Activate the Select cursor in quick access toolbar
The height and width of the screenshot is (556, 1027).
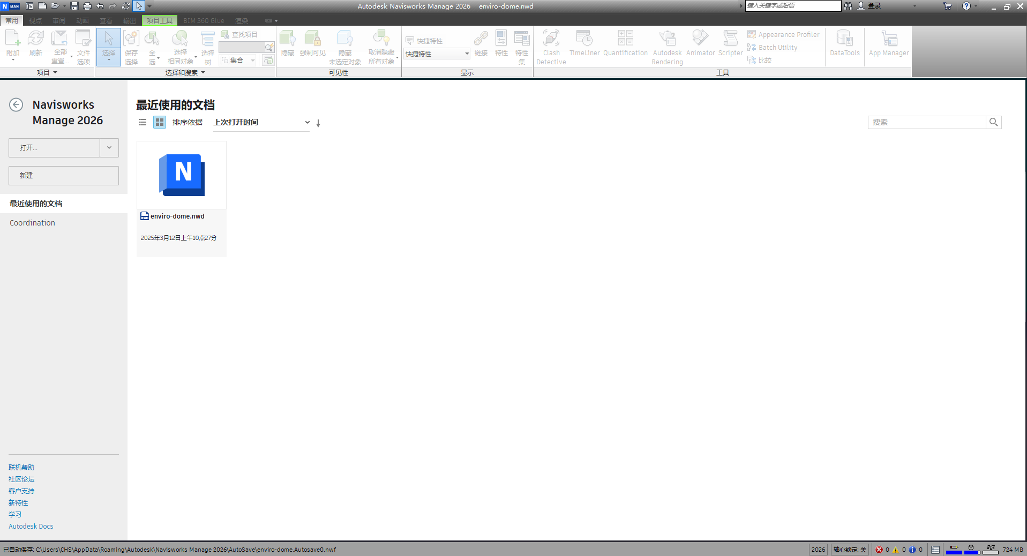tap(139, 6)
